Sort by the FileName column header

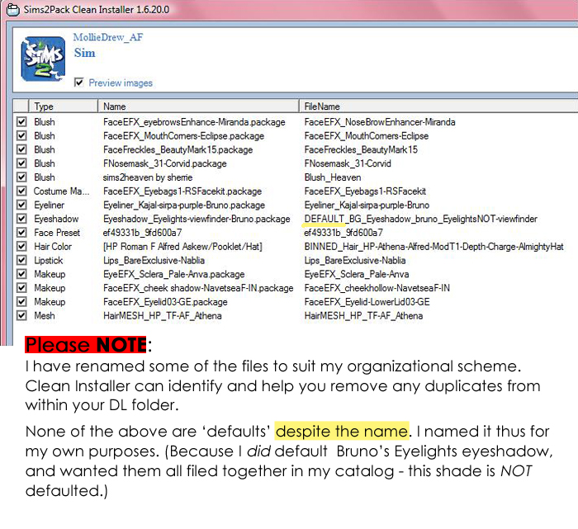(x=438, y=106)
